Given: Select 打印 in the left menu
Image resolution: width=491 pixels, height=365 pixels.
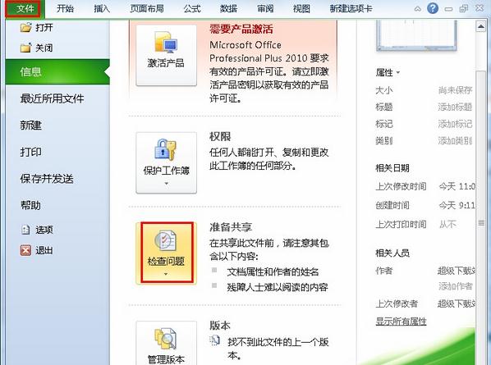Looking at the screenshot, I should tap(30, 152).
